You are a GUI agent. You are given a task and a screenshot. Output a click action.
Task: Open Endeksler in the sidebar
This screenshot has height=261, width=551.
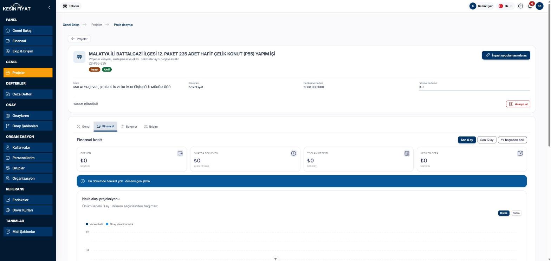(x=28, y=200)
